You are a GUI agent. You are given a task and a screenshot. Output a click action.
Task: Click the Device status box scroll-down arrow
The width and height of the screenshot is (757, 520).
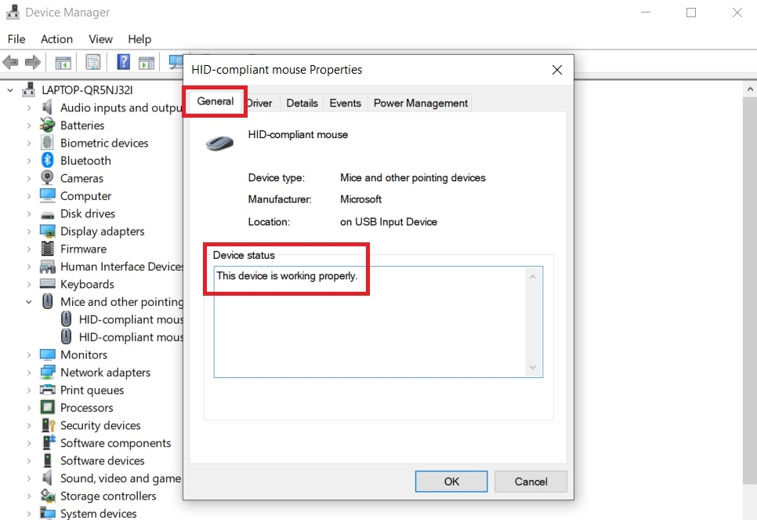(x=533, y=367)
